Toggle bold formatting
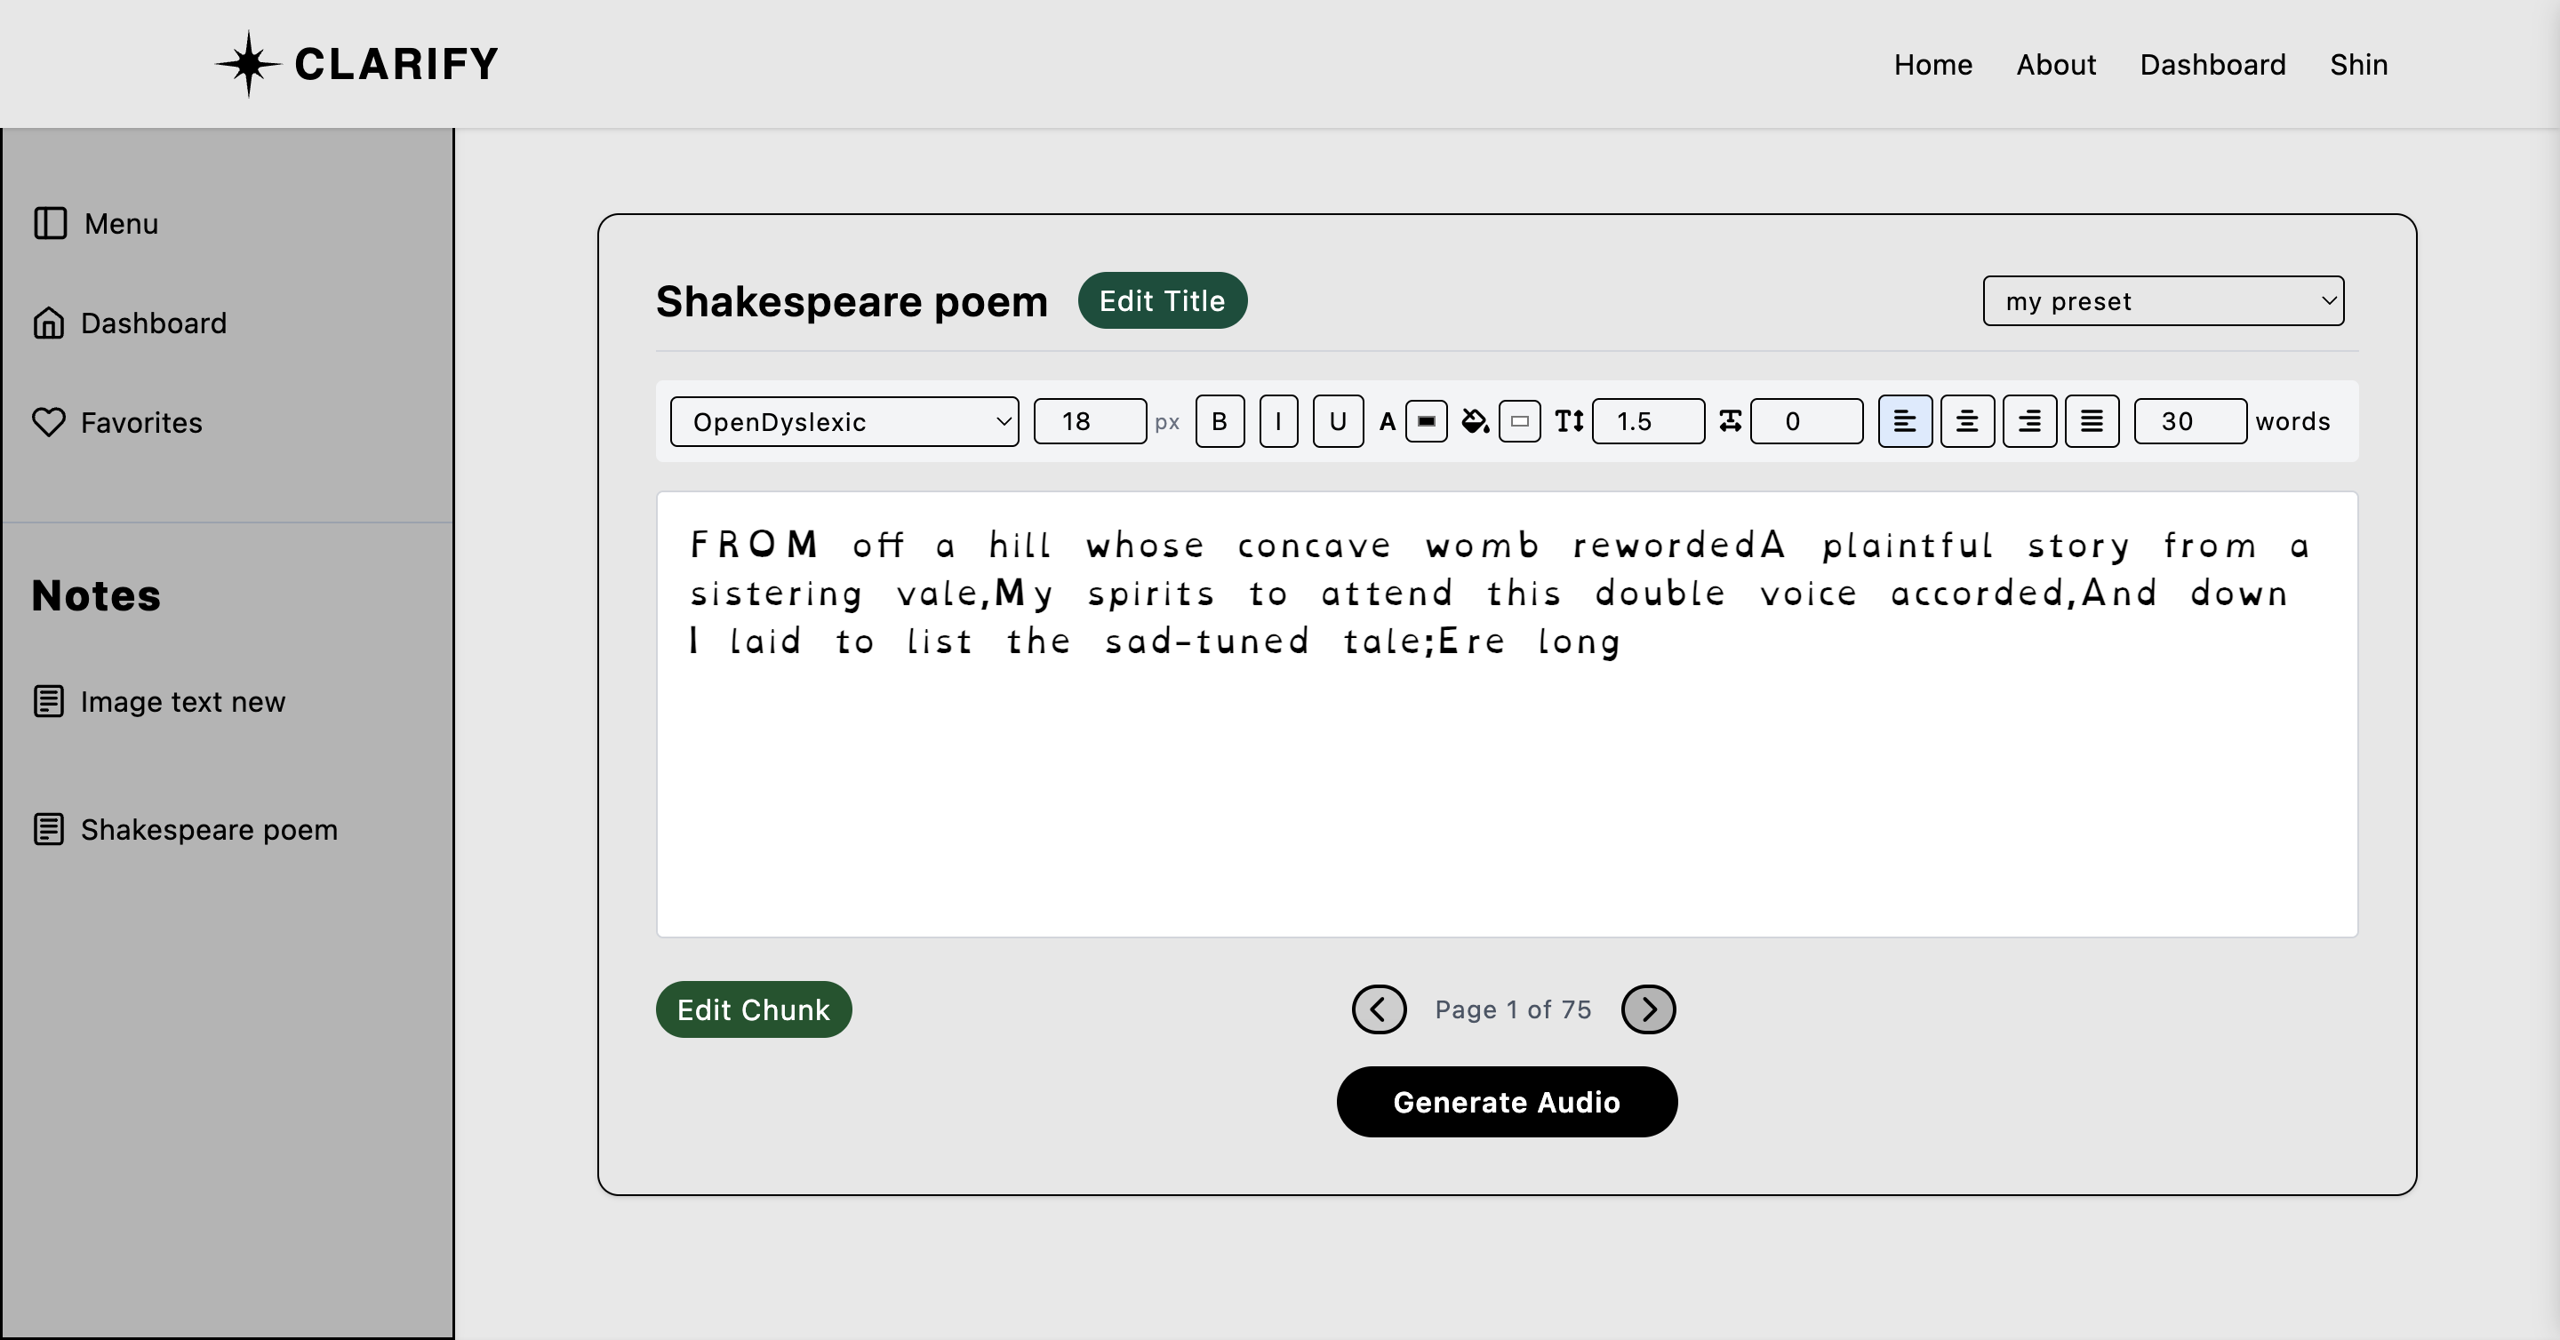The image size is (2560, 1340). coord(1220,421)
